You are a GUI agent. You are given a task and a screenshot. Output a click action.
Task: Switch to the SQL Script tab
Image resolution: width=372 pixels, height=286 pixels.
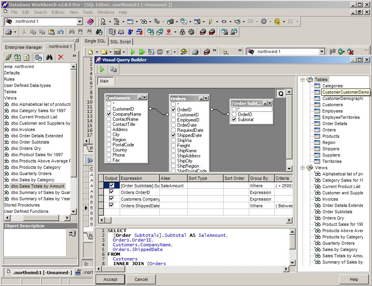pyautogui.click(x=120, y=42)
